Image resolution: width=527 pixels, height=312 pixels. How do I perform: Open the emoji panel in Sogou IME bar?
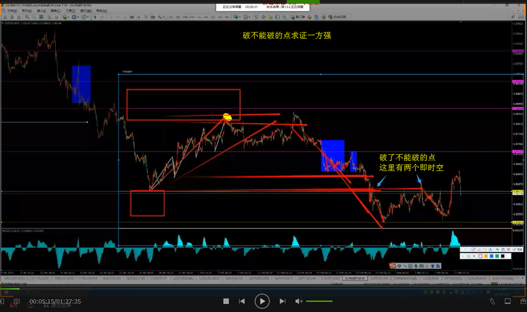coord(410,266)
